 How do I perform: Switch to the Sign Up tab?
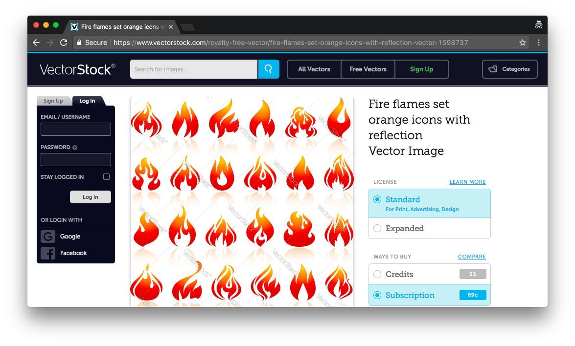[53, 101]
